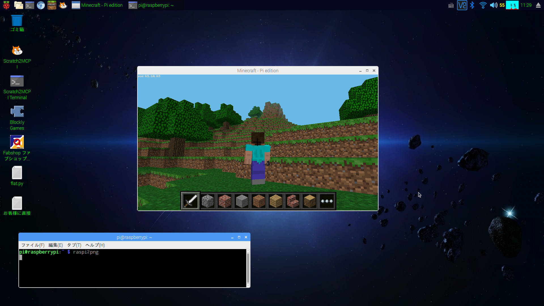Select the flat.py file icon
The image size is (544, 306).
click(x=17, y=176)
